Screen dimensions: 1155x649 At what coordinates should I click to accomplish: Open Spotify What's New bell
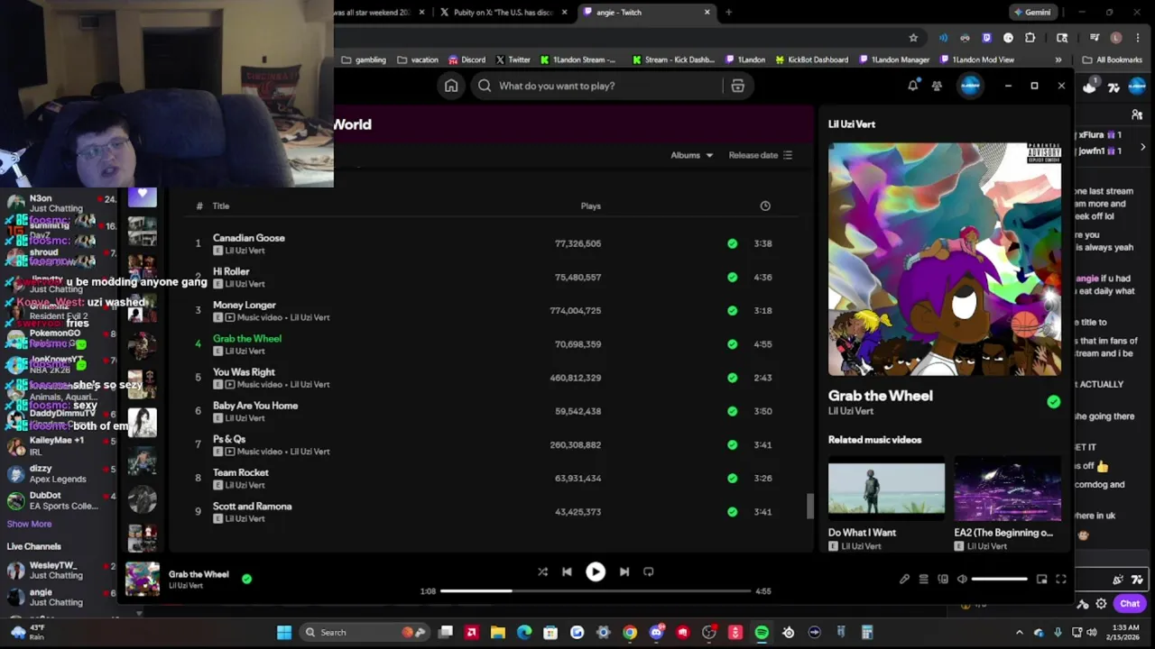[912, 86]
